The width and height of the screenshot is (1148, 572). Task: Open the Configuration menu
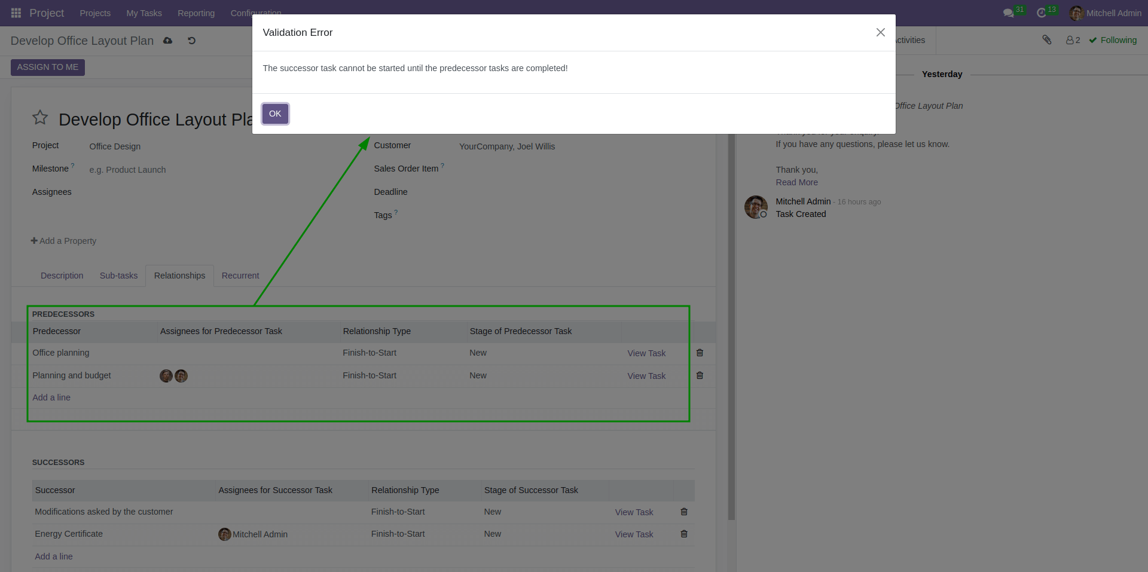pyautogui.click(x=255, y=13)
